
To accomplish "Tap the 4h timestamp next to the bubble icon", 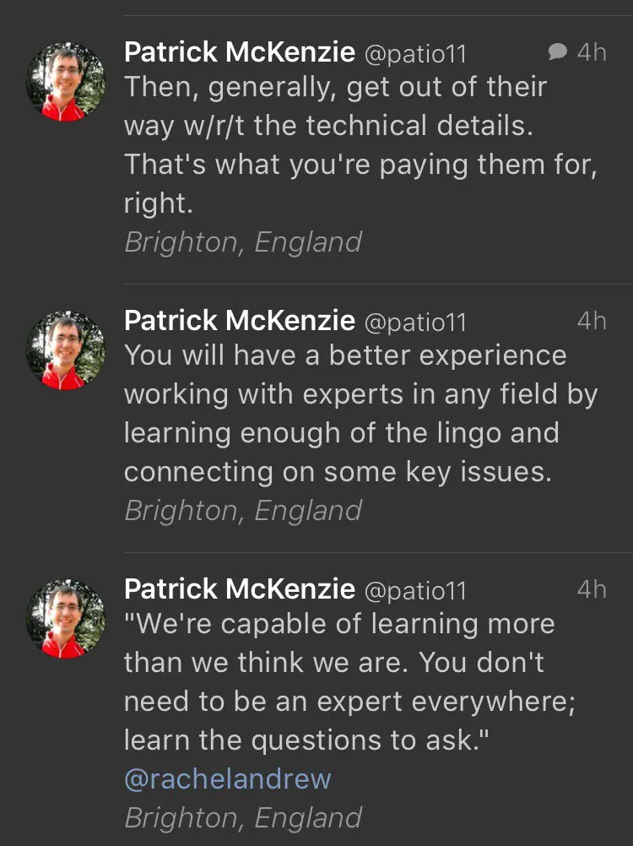I will tap(592, 52).
